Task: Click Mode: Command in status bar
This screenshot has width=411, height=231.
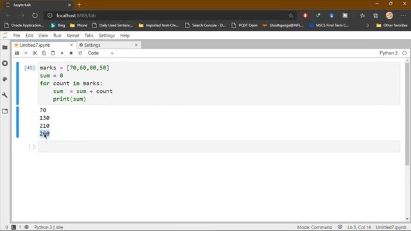Action: click(314, 227)
